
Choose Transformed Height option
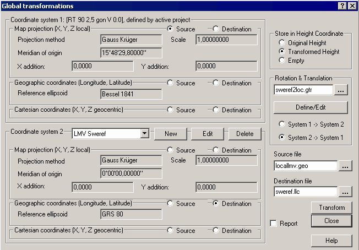[x=282, y=51]
